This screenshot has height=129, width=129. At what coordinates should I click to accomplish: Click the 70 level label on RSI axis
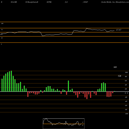(x=2, y=30)
